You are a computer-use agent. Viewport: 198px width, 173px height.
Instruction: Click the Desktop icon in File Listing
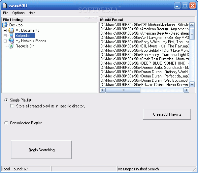click(5, 25)
